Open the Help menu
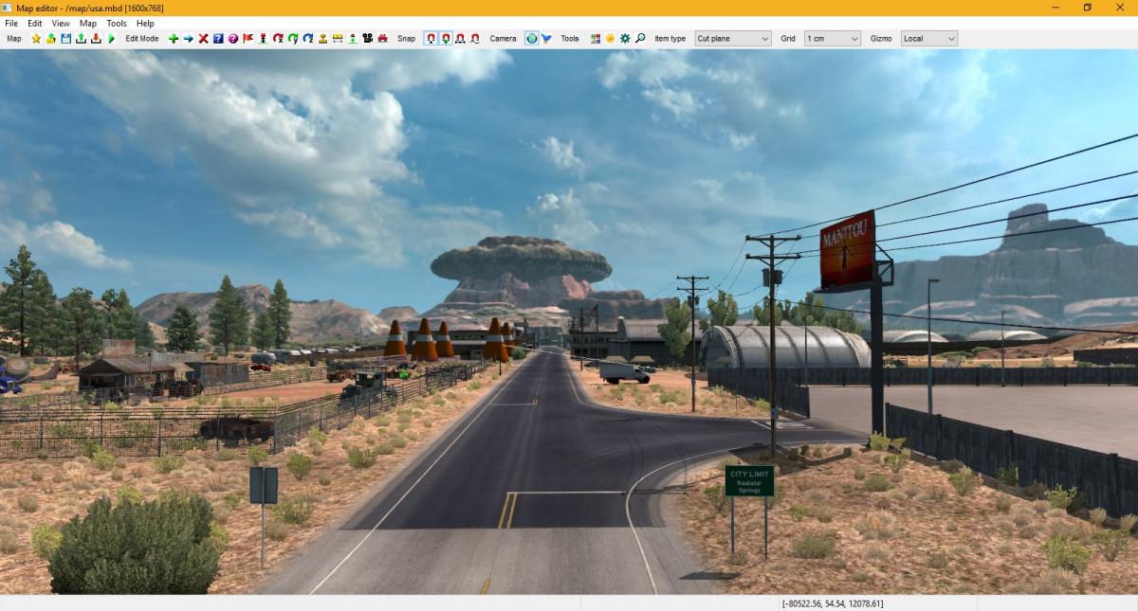Screen dimensions: 1138x611 [x=145, y=23]
